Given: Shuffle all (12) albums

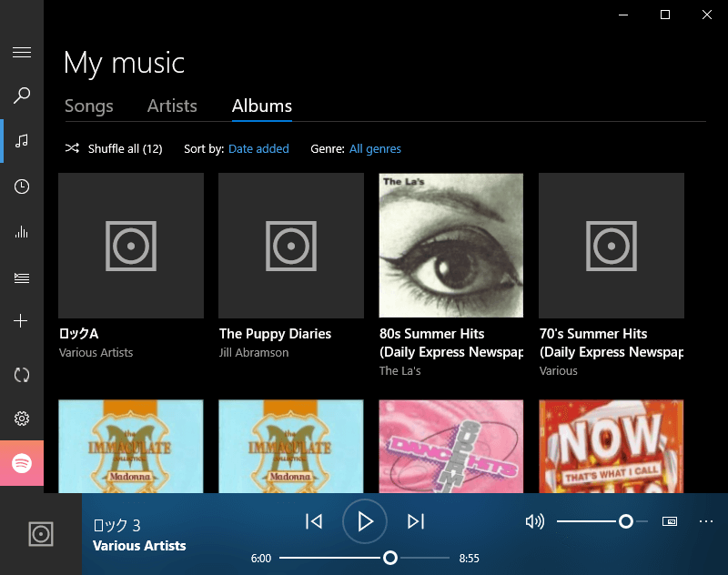Looking at the screenshot, I should [114, 148].
